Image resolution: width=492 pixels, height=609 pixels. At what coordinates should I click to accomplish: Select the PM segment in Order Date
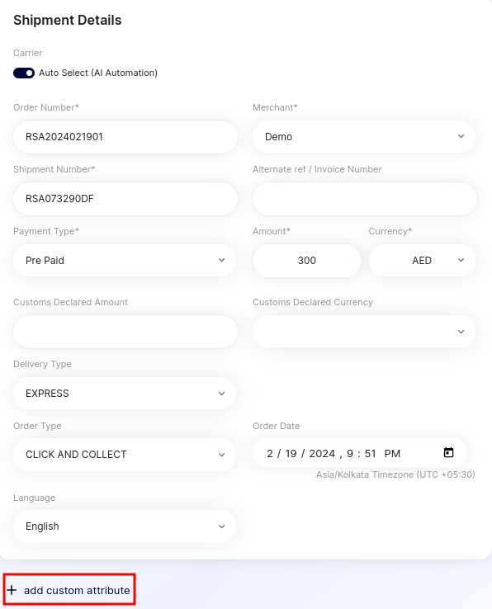[392, 454]
